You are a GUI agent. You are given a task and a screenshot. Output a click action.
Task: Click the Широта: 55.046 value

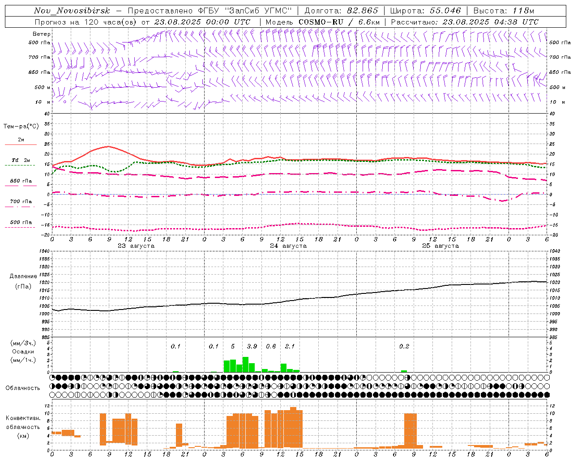(x=425, y=11)
